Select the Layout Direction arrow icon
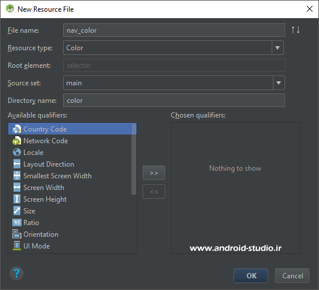Image resolution: width=319 pixels, height=290 pixels. click(17, 164)
